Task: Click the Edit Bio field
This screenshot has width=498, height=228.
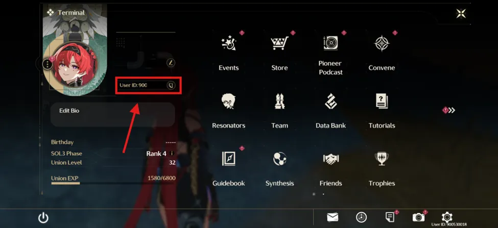Action: [x=113, y=114]
